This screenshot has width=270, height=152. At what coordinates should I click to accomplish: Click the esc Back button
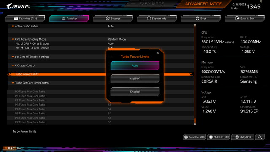(13, 148)
